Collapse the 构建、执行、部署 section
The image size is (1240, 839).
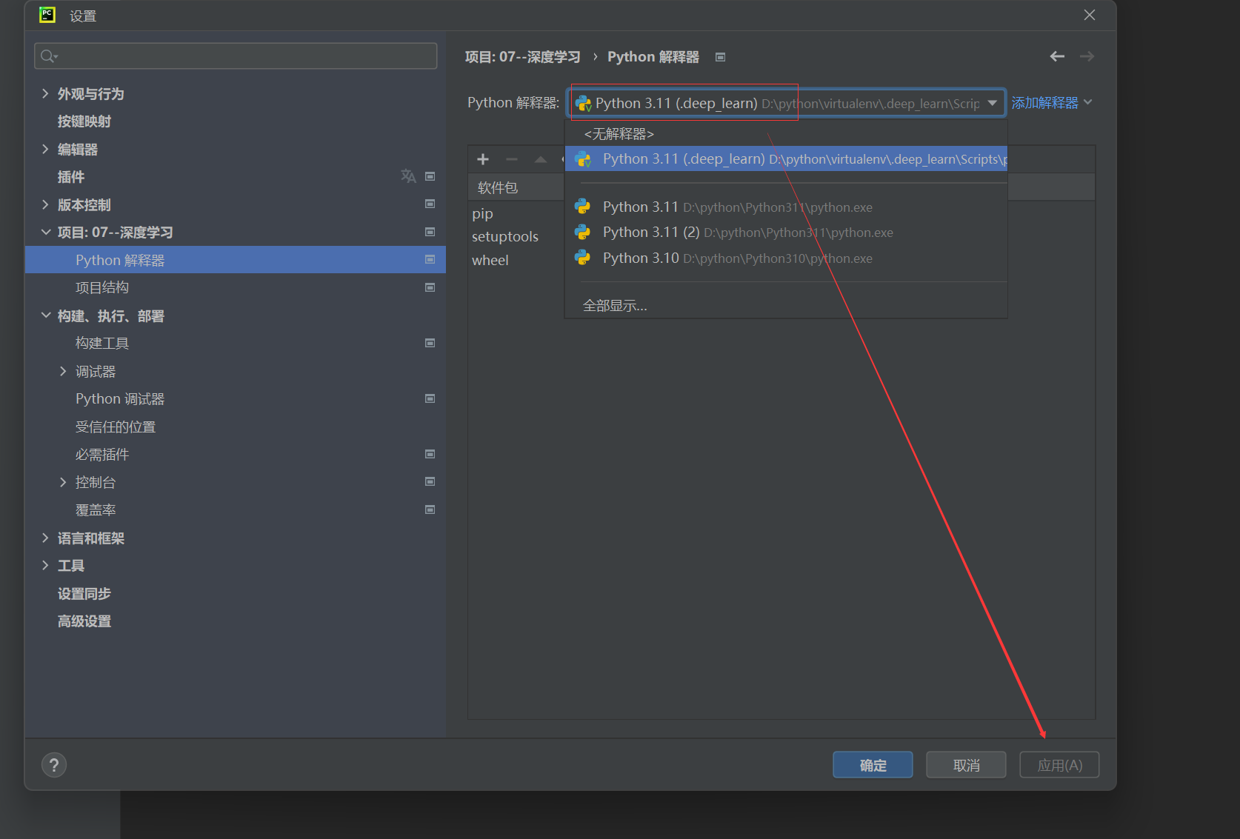45,315
